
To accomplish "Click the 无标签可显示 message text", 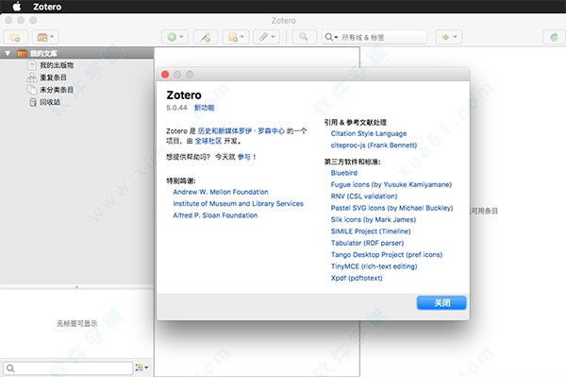I will [77, 323].
